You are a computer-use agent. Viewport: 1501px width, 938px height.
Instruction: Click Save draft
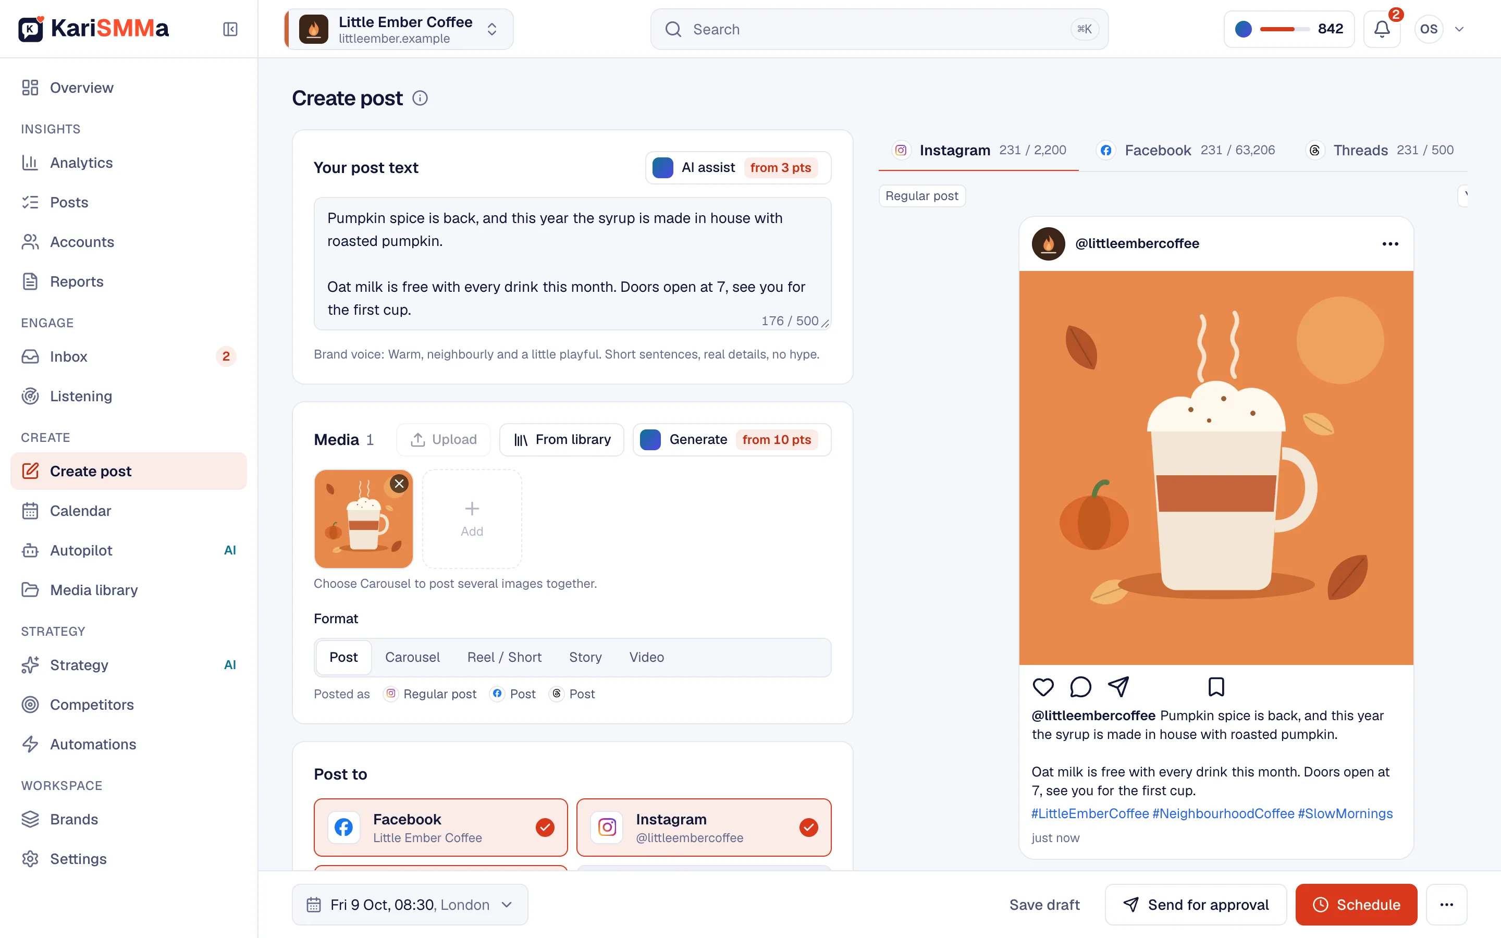pyautogui.click(x=1044, y=905)
